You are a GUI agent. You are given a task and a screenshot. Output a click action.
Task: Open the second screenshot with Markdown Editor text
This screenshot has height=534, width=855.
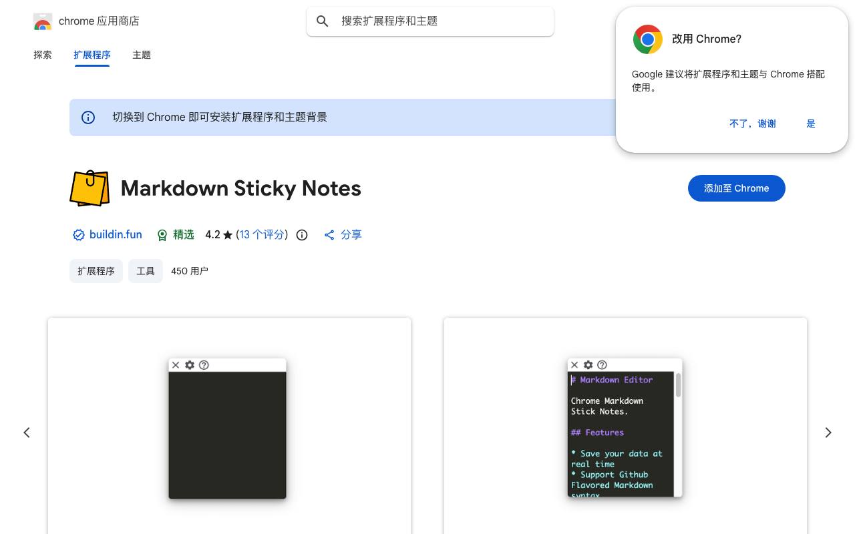coord(625,426)
